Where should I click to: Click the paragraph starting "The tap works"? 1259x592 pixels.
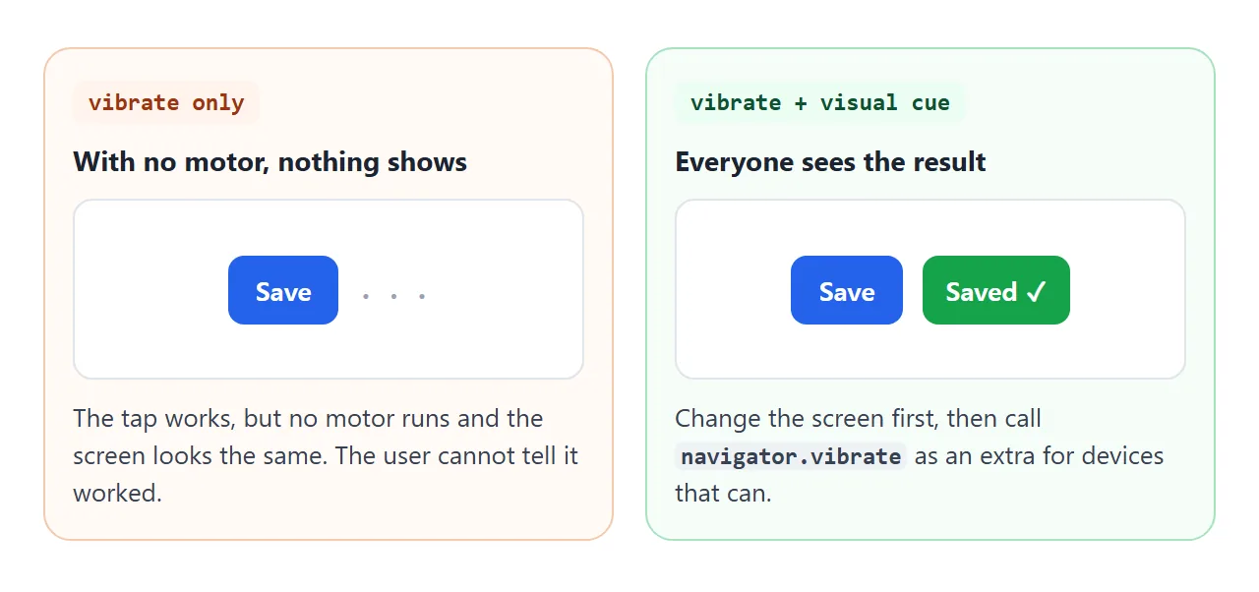click(x=326, y=455)
